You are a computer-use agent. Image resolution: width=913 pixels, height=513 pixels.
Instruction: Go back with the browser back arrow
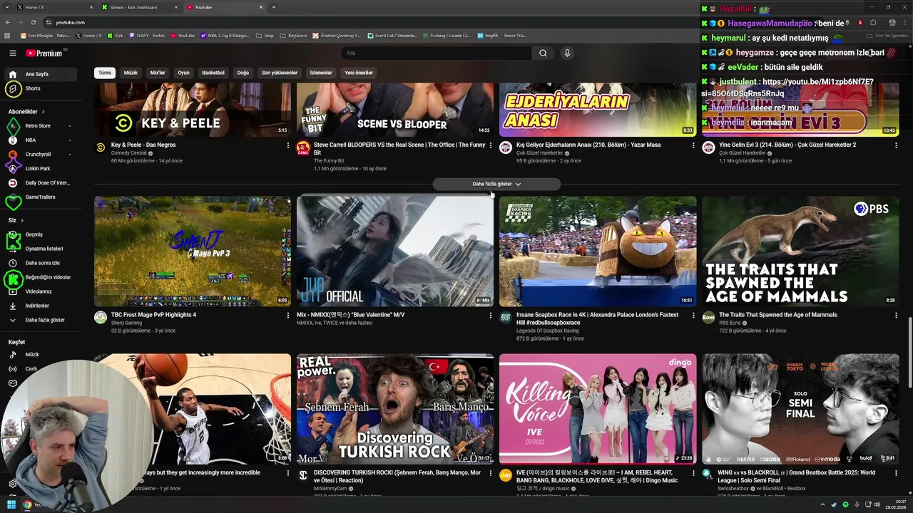point(8,22)
